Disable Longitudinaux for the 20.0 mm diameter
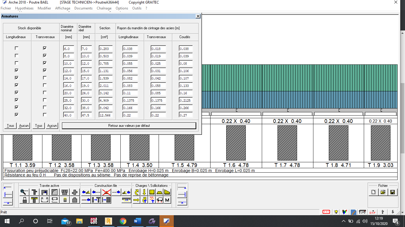 pos(17,93)
